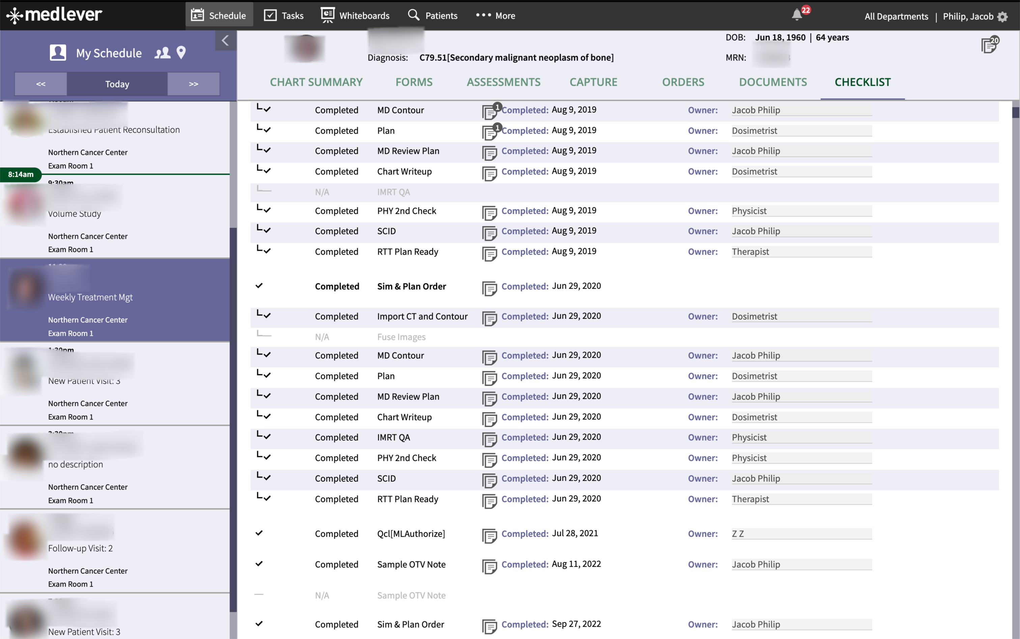Screen dimensions: 1020x639
Task: Open note icon for 2020 RTT Plan Ready
Action: [490, 501]
